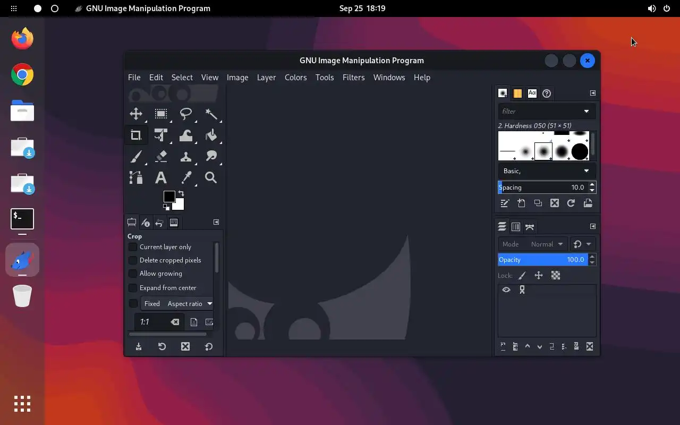Open the File menu
The image size is (680, 425).
coord(134,78)
